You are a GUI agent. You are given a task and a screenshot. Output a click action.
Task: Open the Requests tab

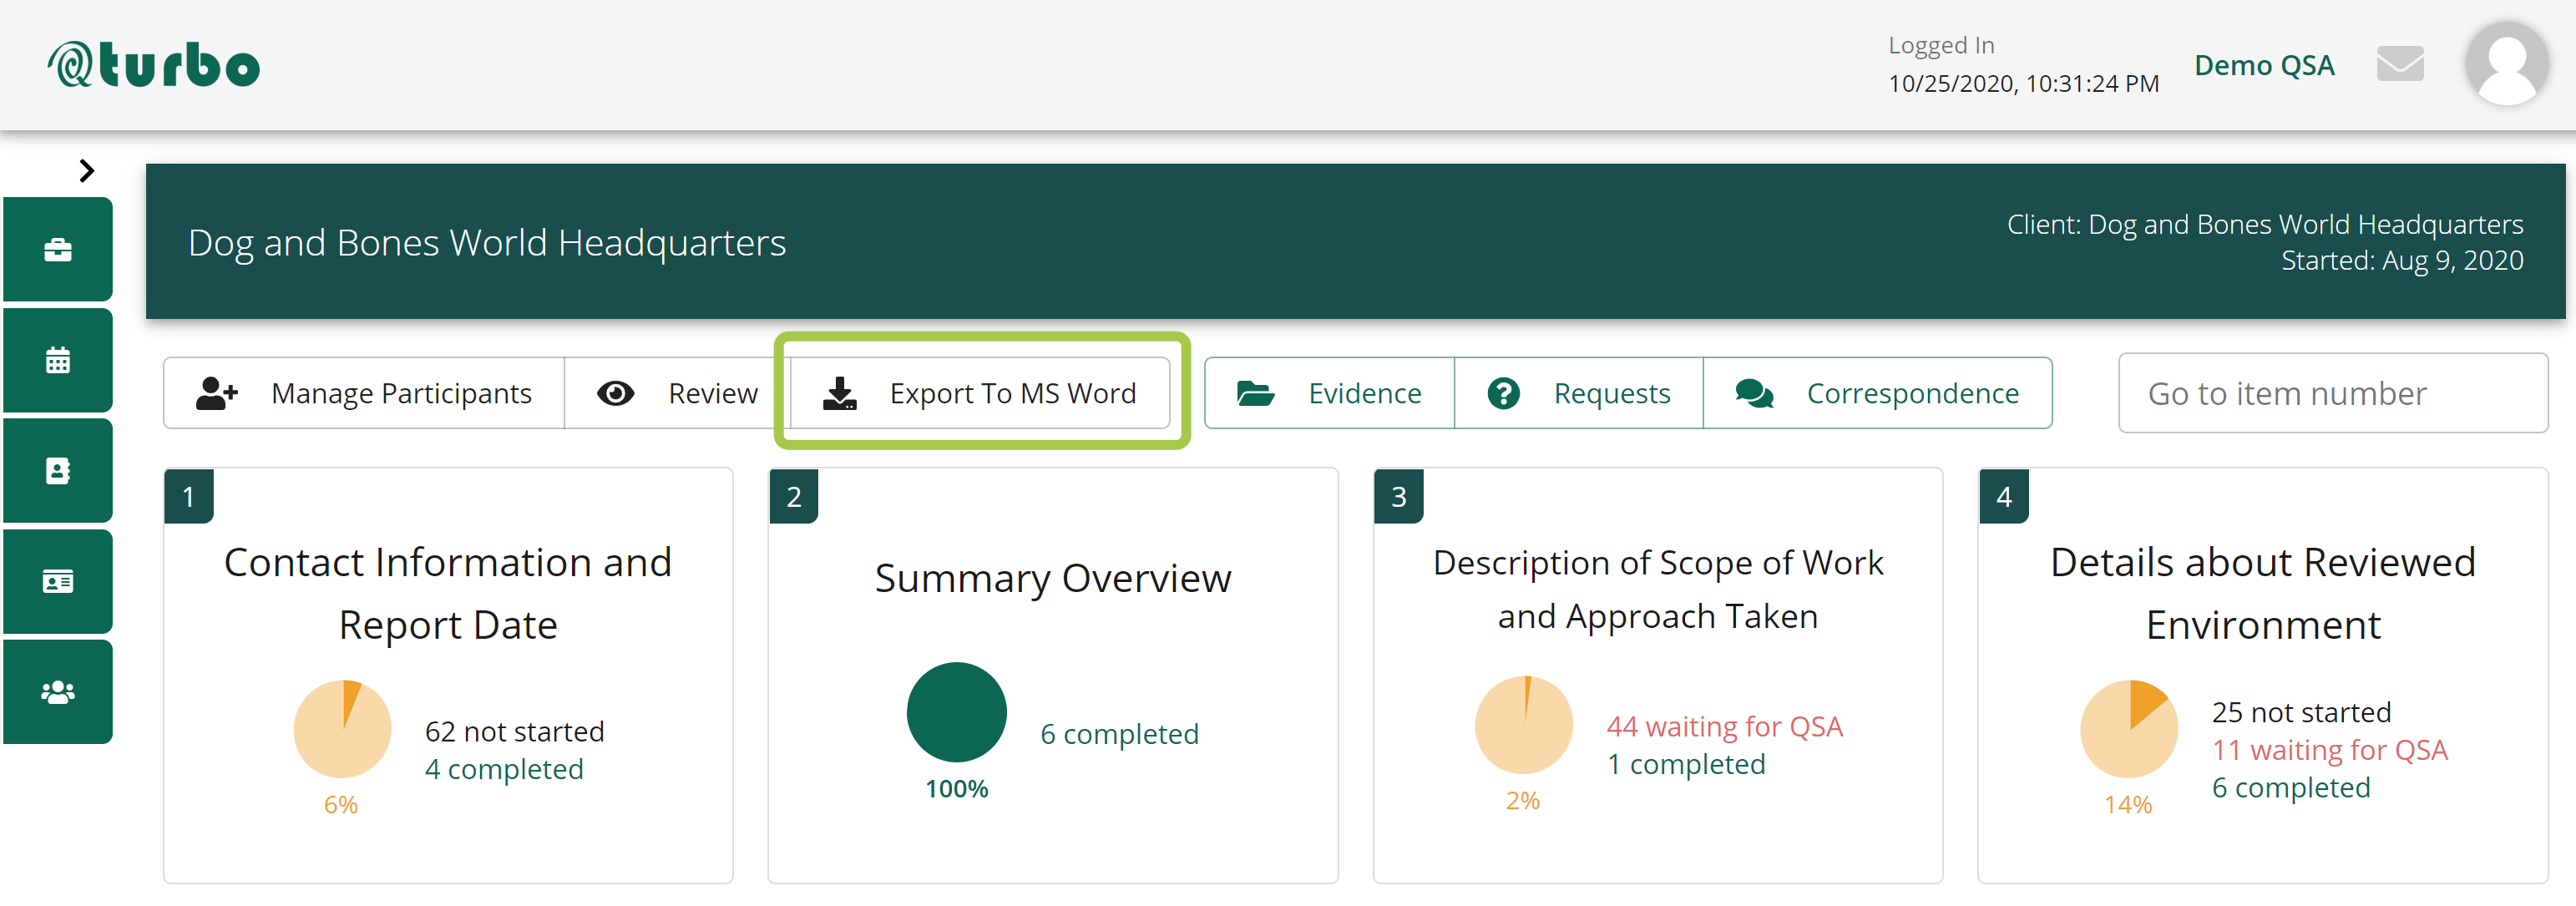[1578, 393]
